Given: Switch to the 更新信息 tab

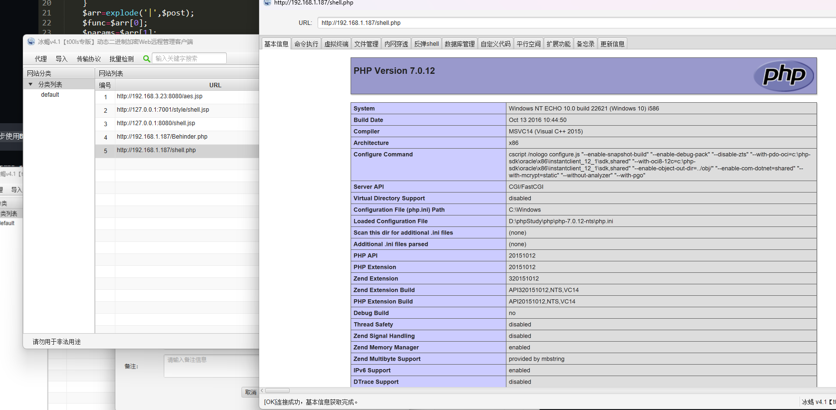Looking at the screenshot, I should tap(612, 44).
